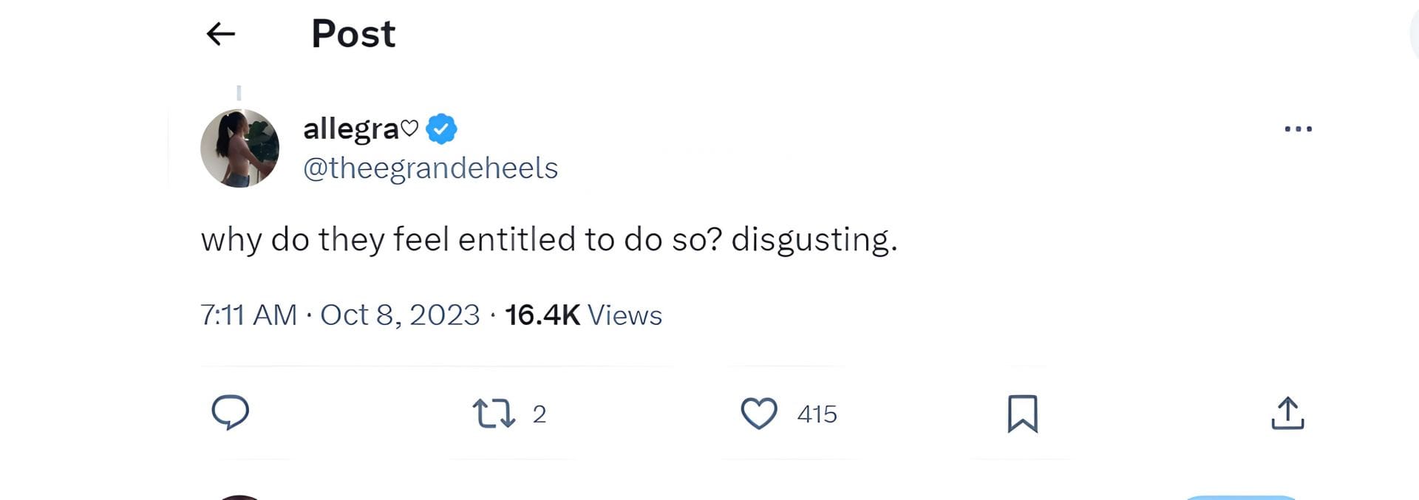Open the partially visible avatar at the bottom

pyautogui.click(x=239, y=498)
